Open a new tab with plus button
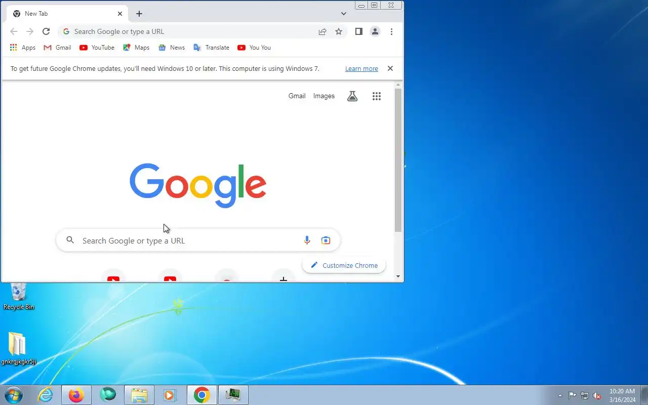The image size is (648, 405). pos(139,14)
